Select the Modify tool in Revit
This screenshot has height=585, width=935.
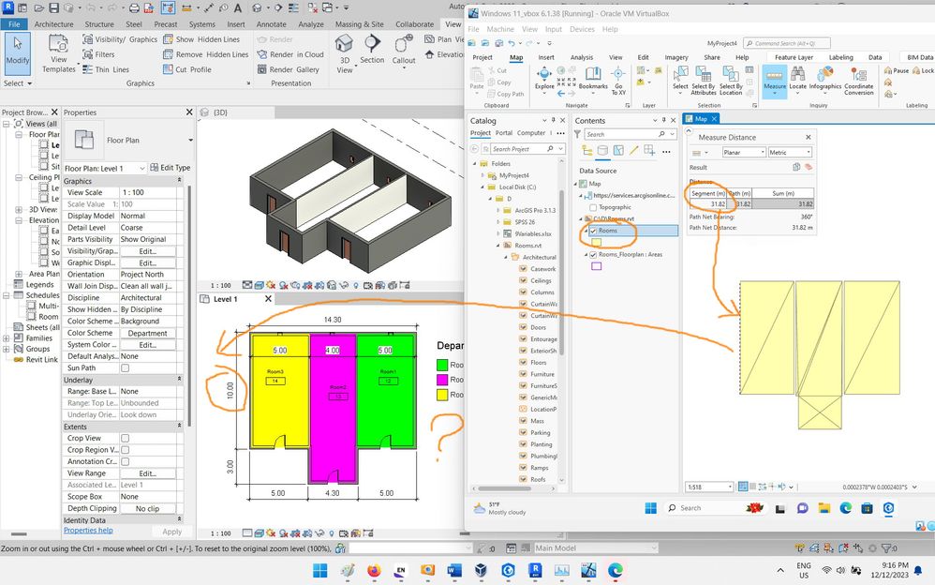(17, 52)
